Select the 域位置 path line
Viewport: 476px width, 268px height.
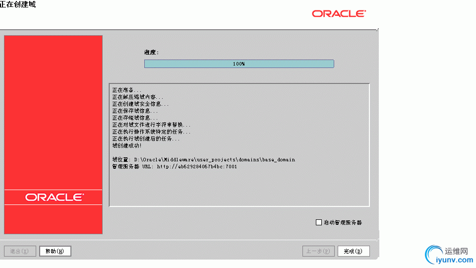(x=204, y=159)
